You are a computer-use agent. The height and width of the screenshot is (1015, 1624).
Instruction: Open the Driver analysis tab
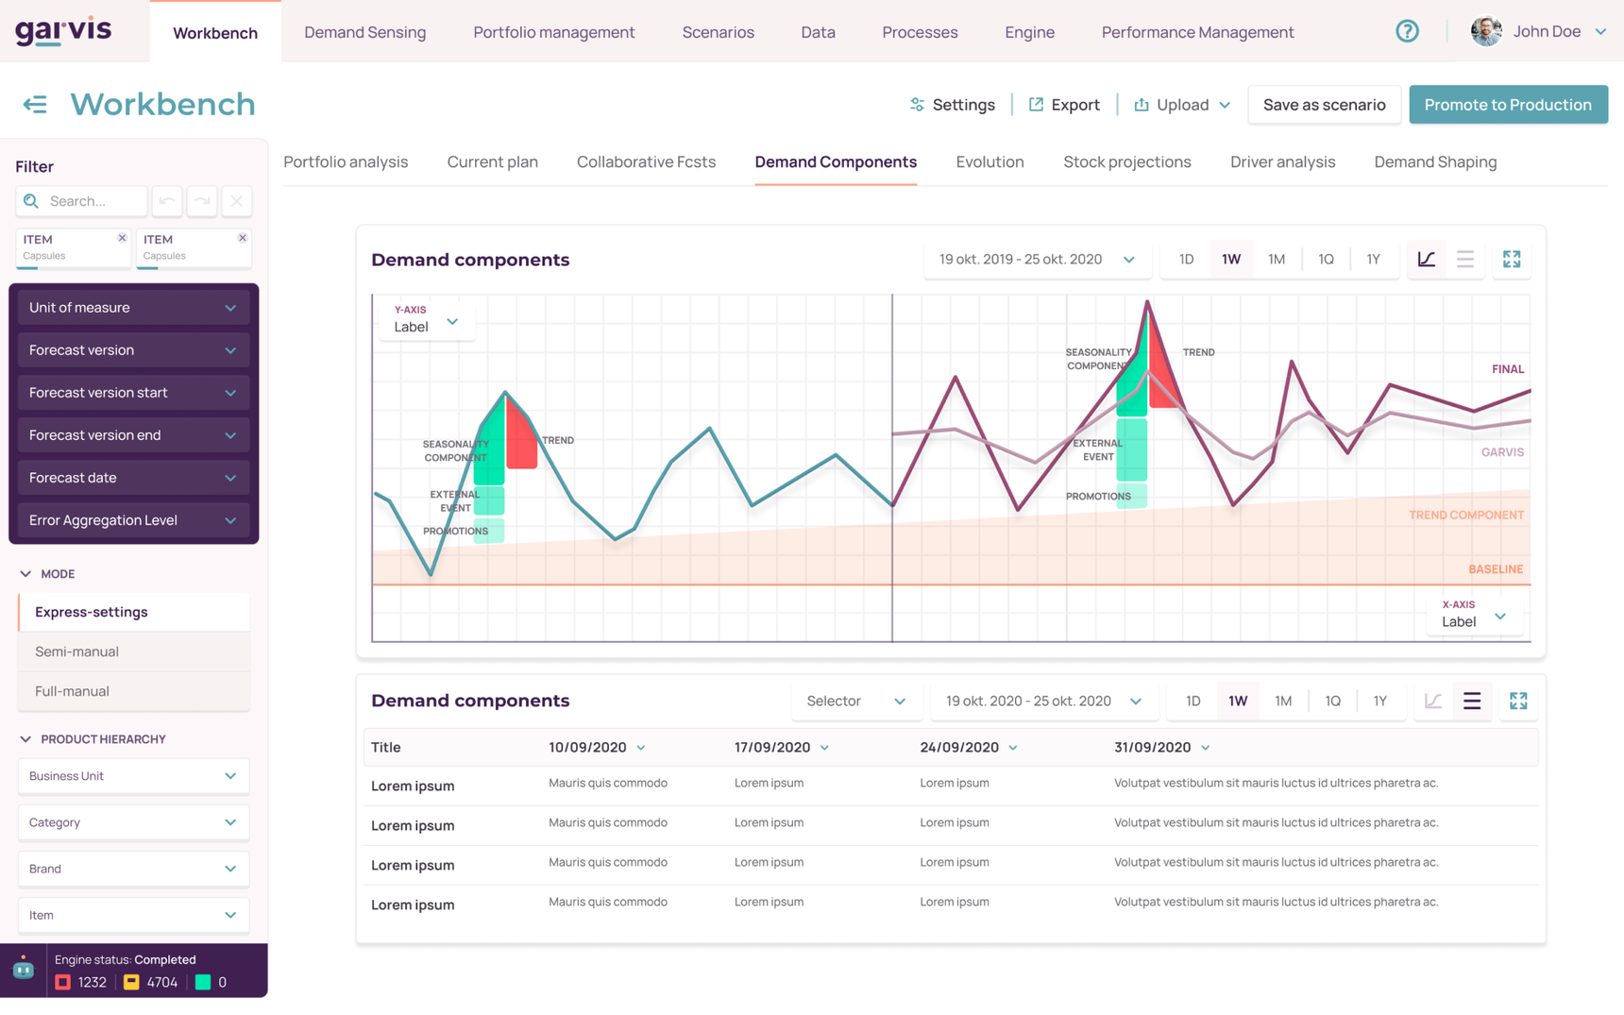click(1282, 161)
